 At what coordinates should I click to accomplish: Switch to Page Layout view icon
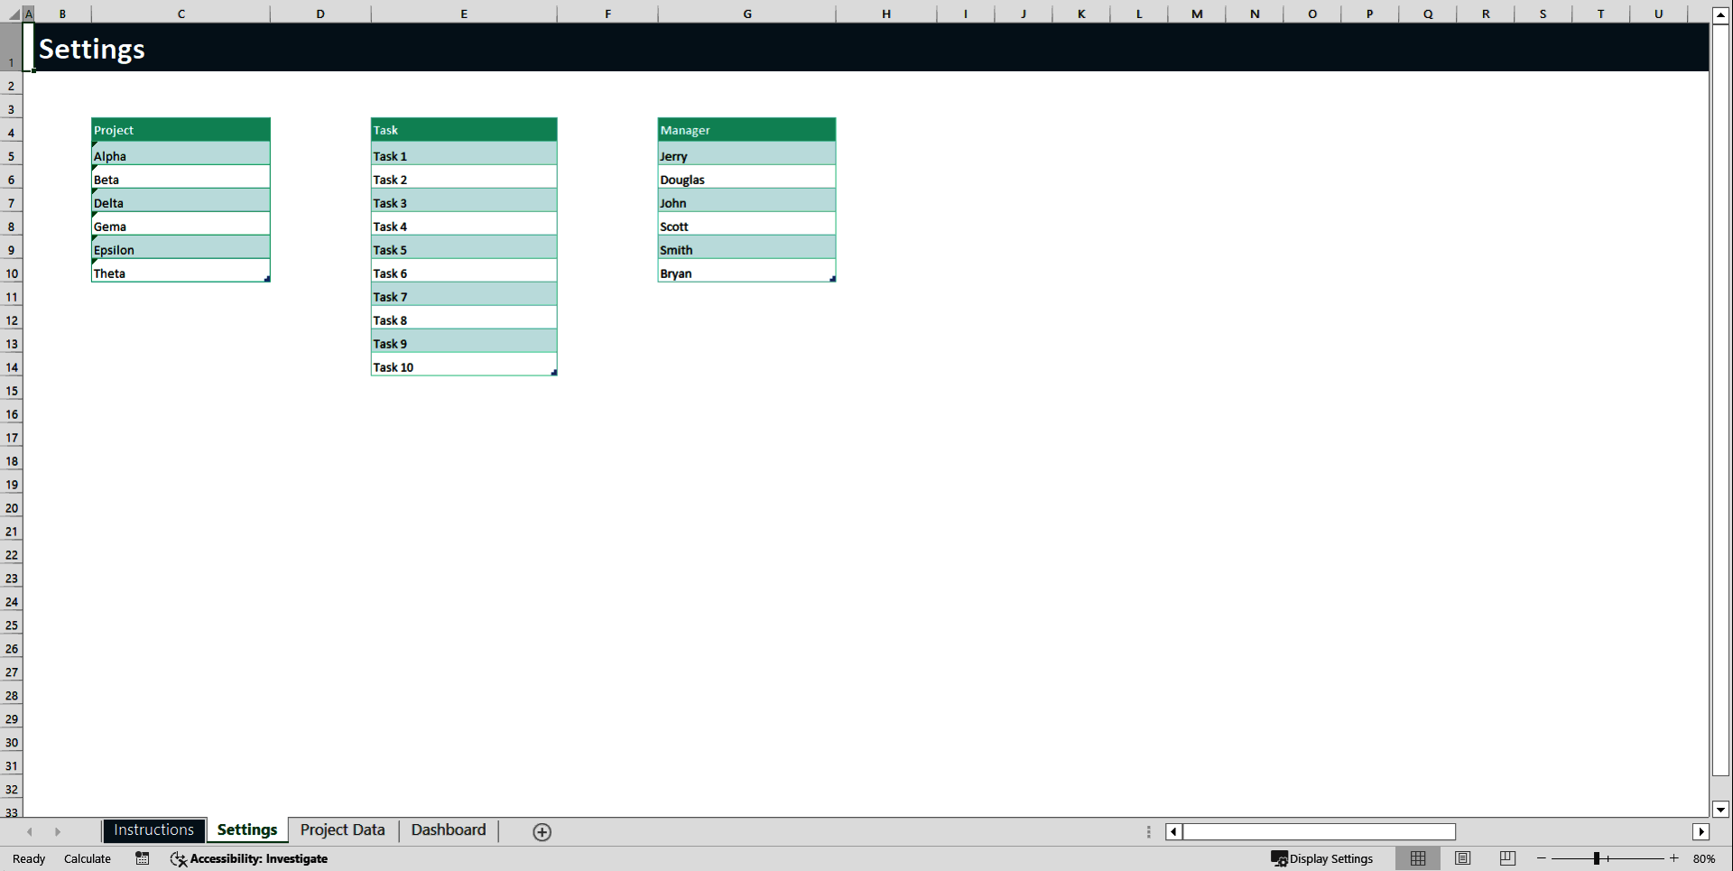click(1463, 858)
